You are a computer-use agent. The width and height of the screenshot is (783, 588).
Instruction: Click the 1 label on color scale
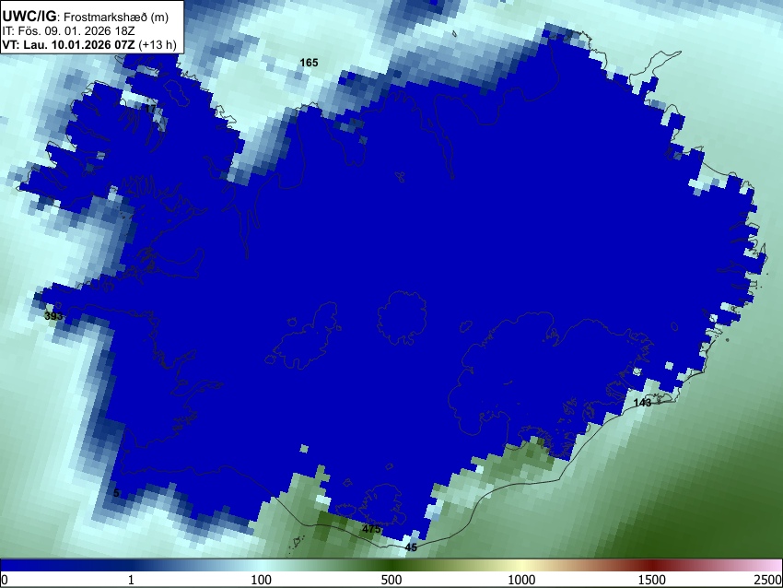131,580
